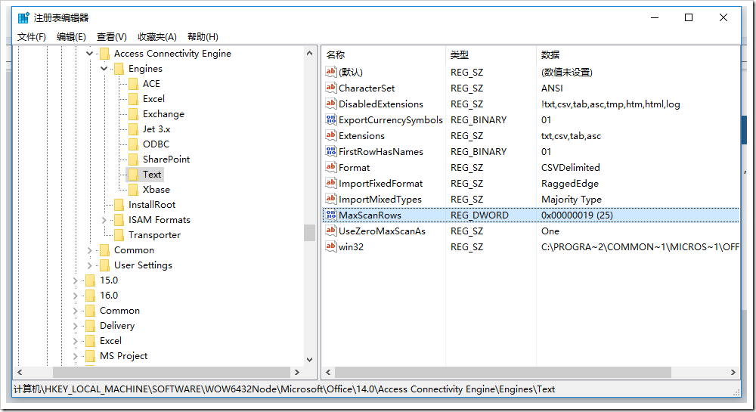
Task: Click the InstallRoot key folder icon
Action: coord(119,205)
